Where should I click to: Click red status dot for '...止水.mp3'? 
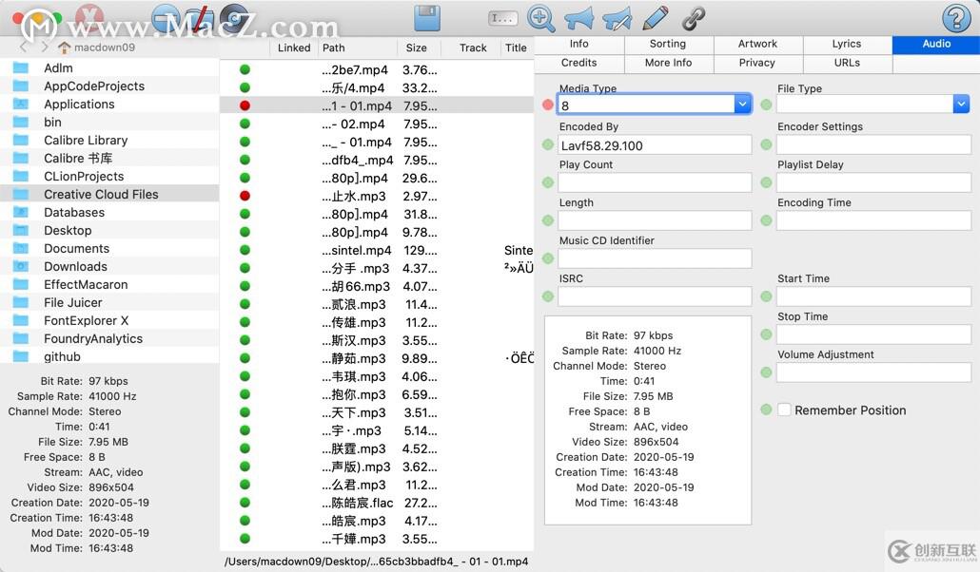coord(245,196)
